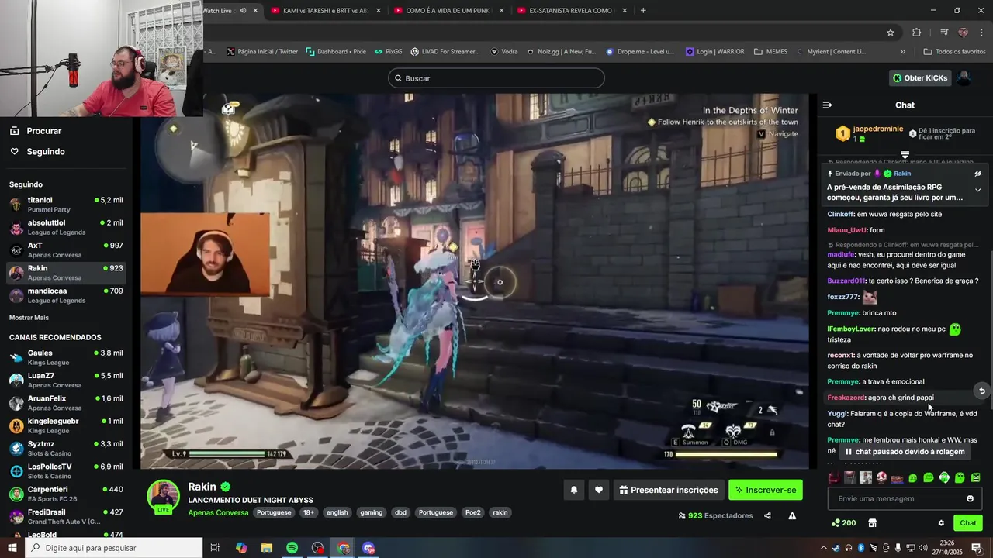This screenshot has height=558, width=993.
Task: Hide the pinned Rakin message
Action: pos(977,174)
